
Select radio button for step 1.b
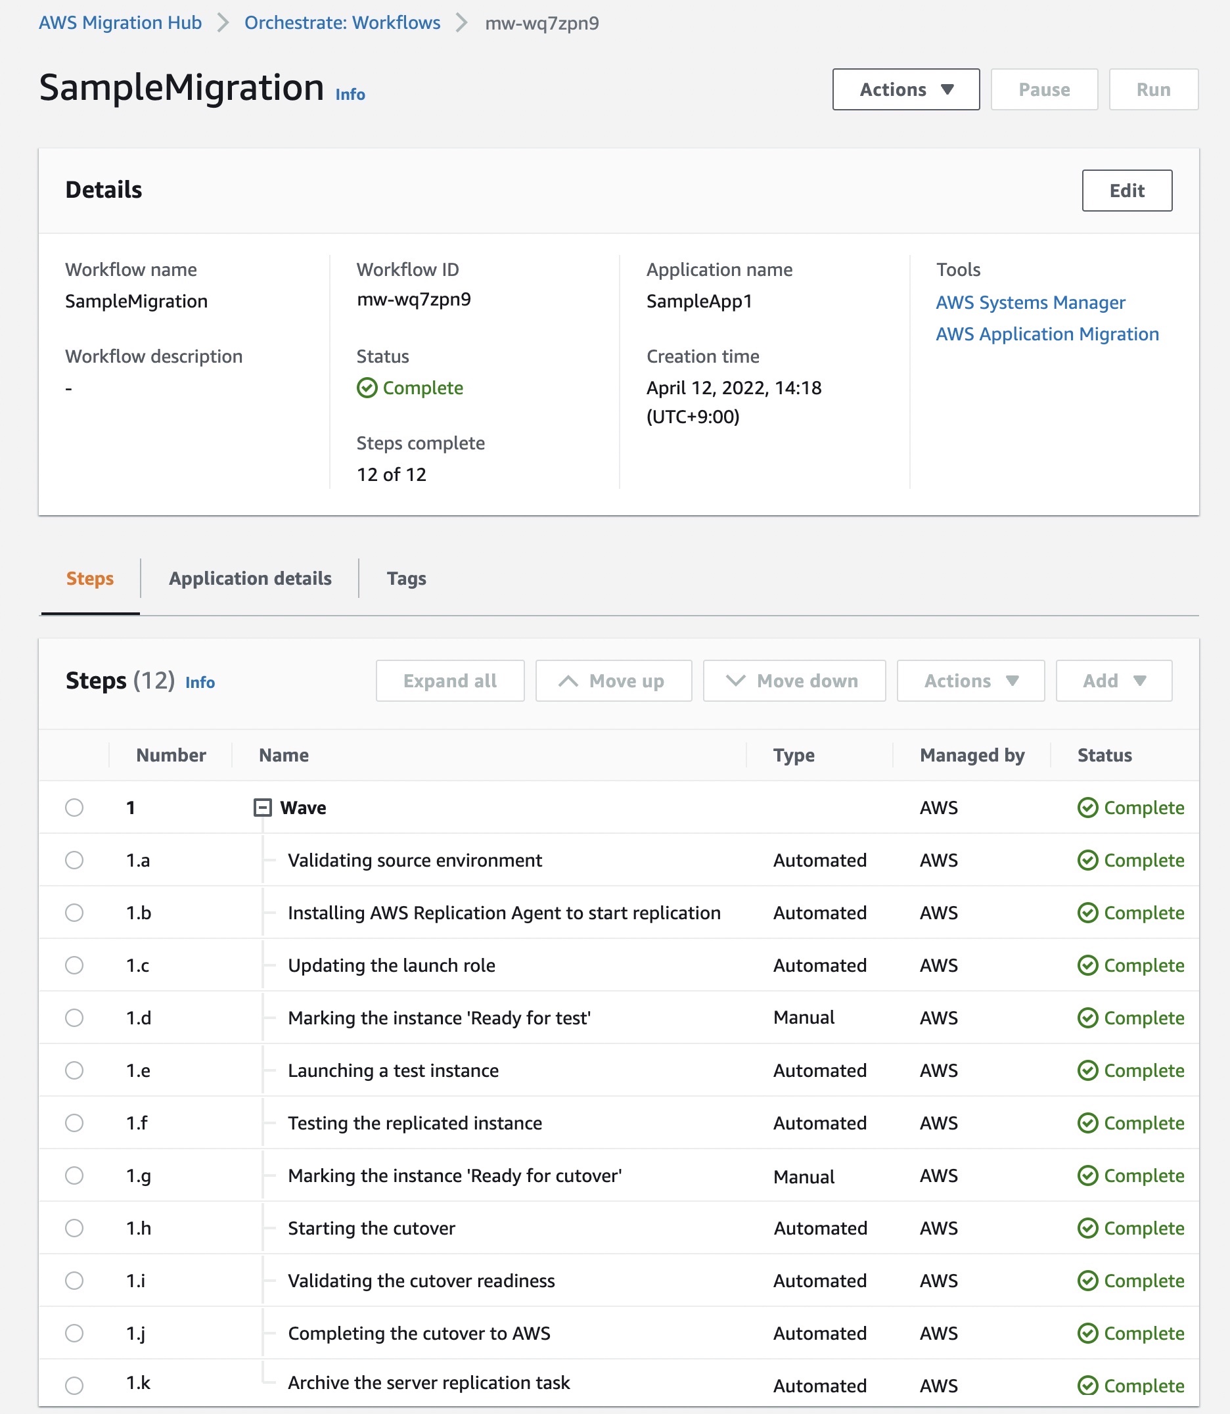point(74,912)
